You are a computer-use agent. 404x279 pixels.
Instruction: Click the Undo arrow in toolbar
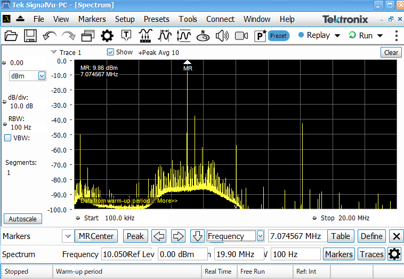(50, 36)
